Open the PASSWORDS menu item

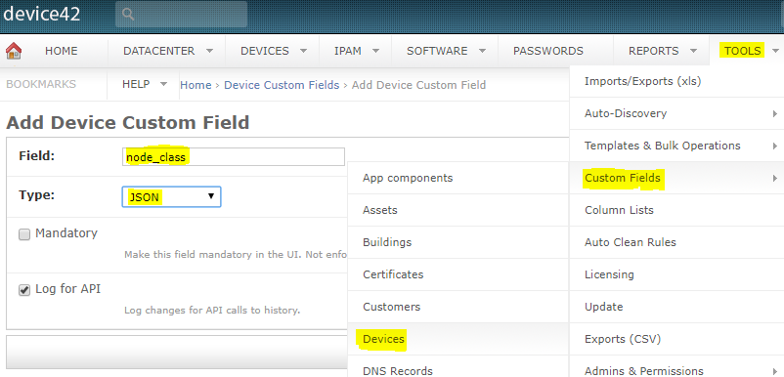click(x=548, y=51)
